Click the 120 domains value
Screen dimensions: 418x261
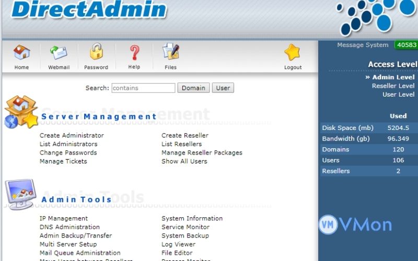(398, 149)
